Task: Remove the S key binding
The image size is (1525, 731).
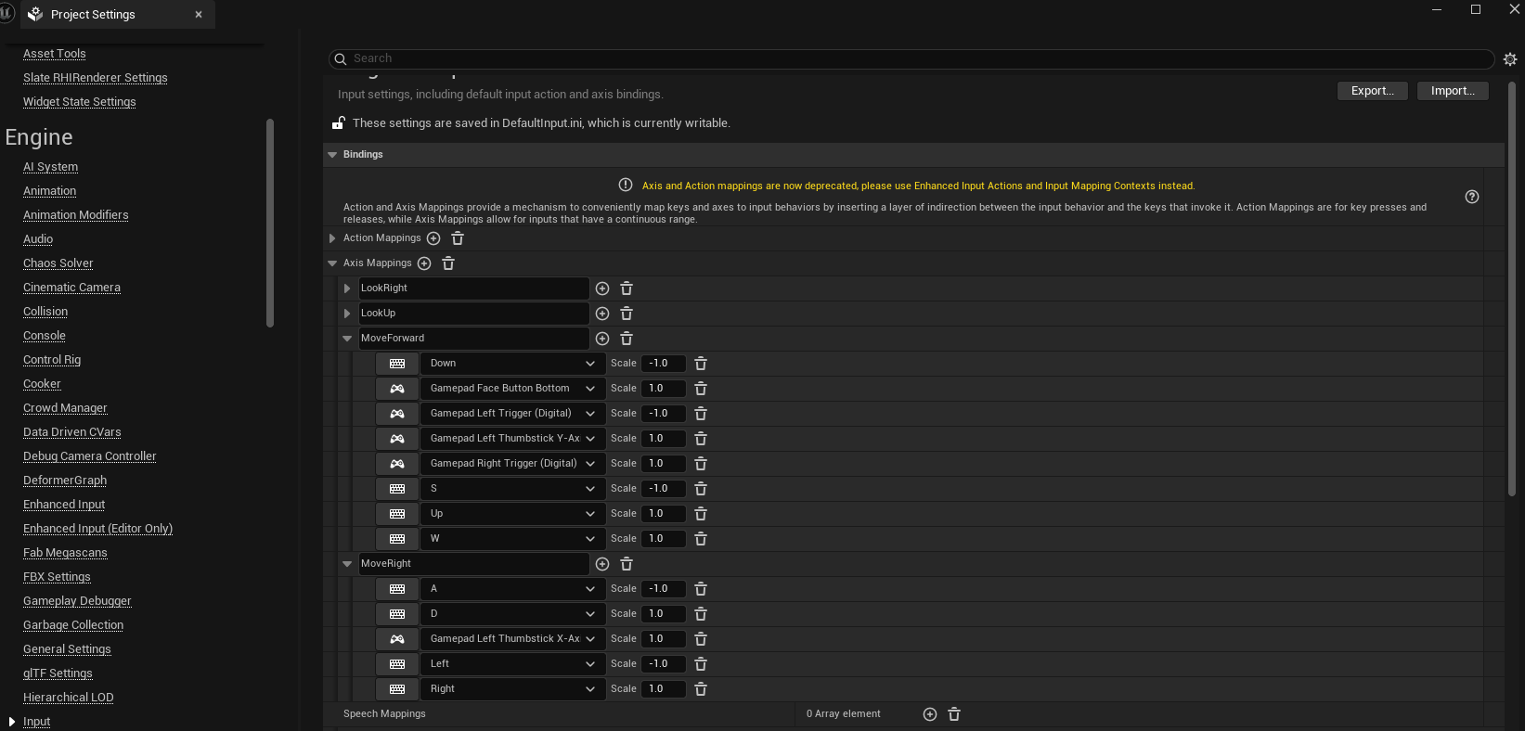Action: [x=701, y=489]
